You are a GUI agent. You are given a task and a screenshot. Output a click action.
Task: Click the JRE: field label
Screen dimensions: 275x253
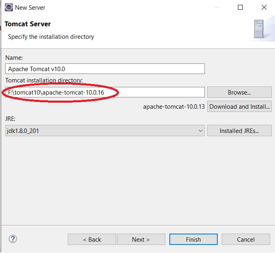10,119
